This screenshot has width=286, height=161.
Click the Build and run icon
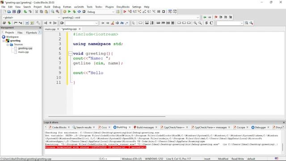74,12
